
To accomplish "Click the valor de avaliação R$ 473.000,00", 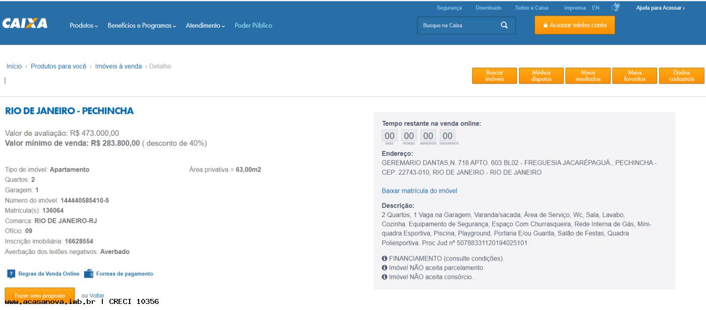I will 95,133.
